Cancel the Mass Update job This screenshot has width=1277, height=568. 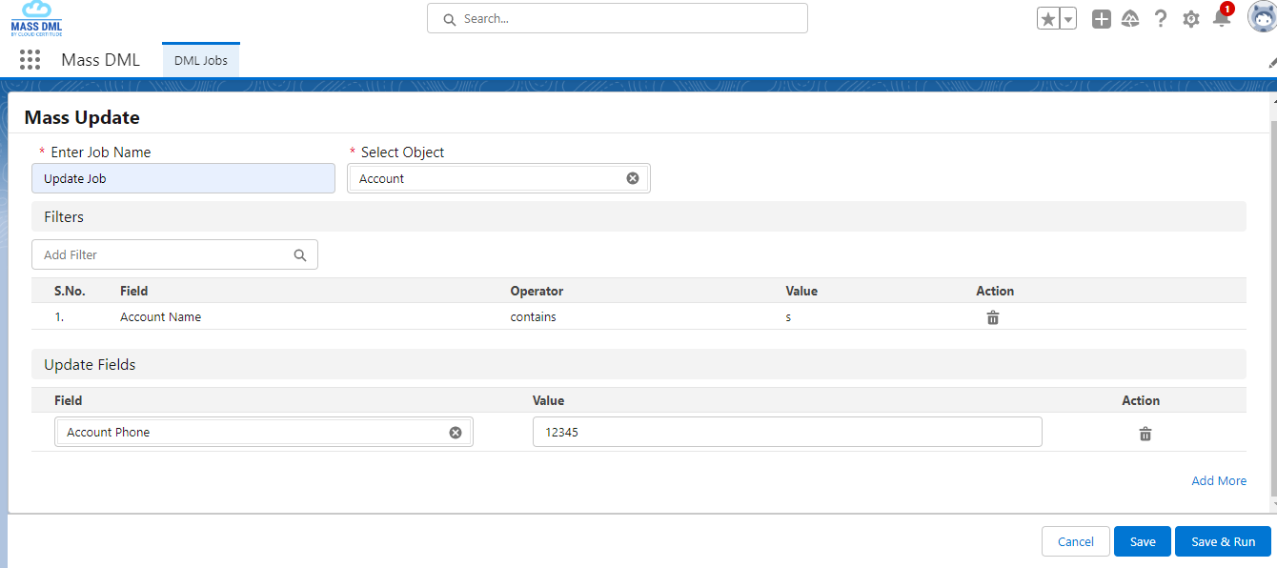[1075, 541]
